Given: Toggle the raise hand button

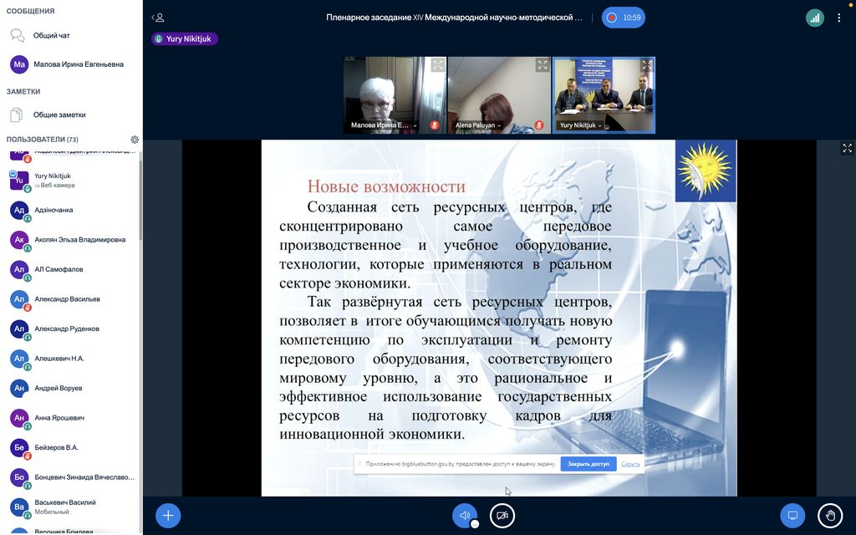Looking at the screenshot, I should [830, 515].
